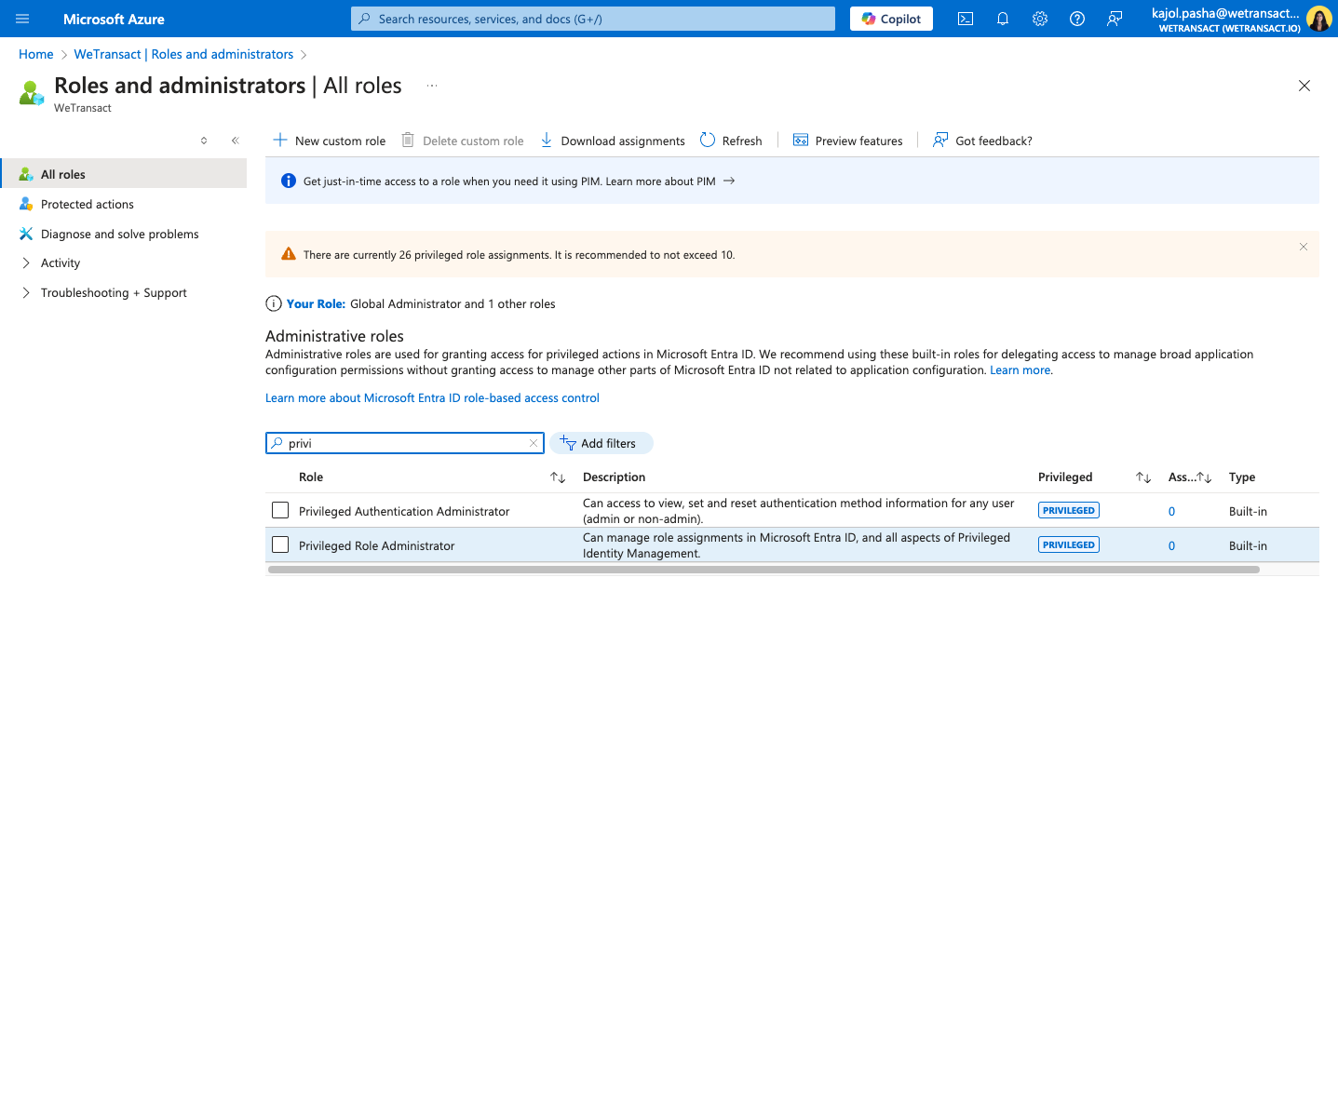Expand the Activity section in sidebar
The height and width of the screenshot is (1115, 1338).
tap(26, 263)
